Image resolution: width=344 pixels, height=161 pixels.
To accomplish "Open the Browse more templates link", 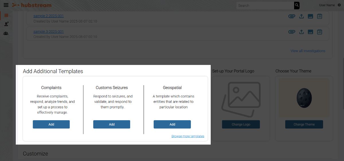I will pyautogui.click(x=188, y=136).
